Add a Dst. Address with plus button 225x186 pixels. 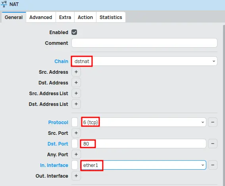coord(76,82)
